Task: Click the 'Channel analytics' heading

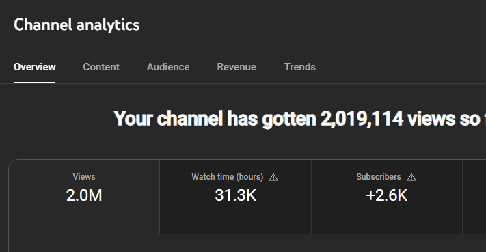Action: [77, 25]
